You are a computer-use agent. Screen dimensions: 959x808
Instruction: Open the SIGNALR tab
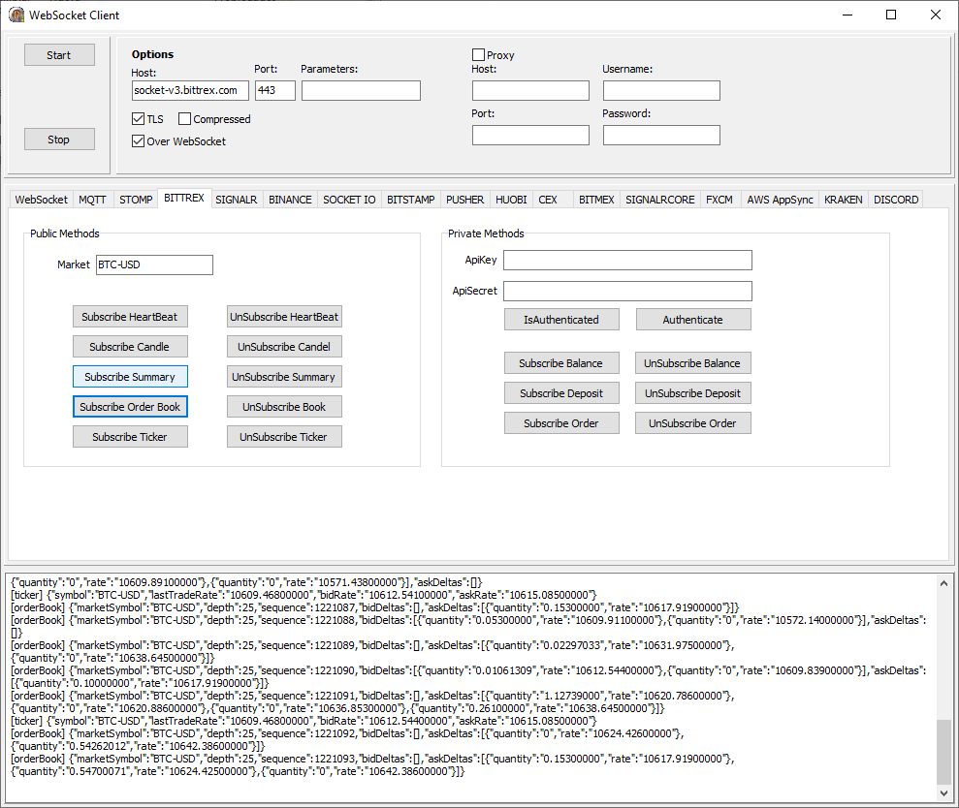pos(236,200)
